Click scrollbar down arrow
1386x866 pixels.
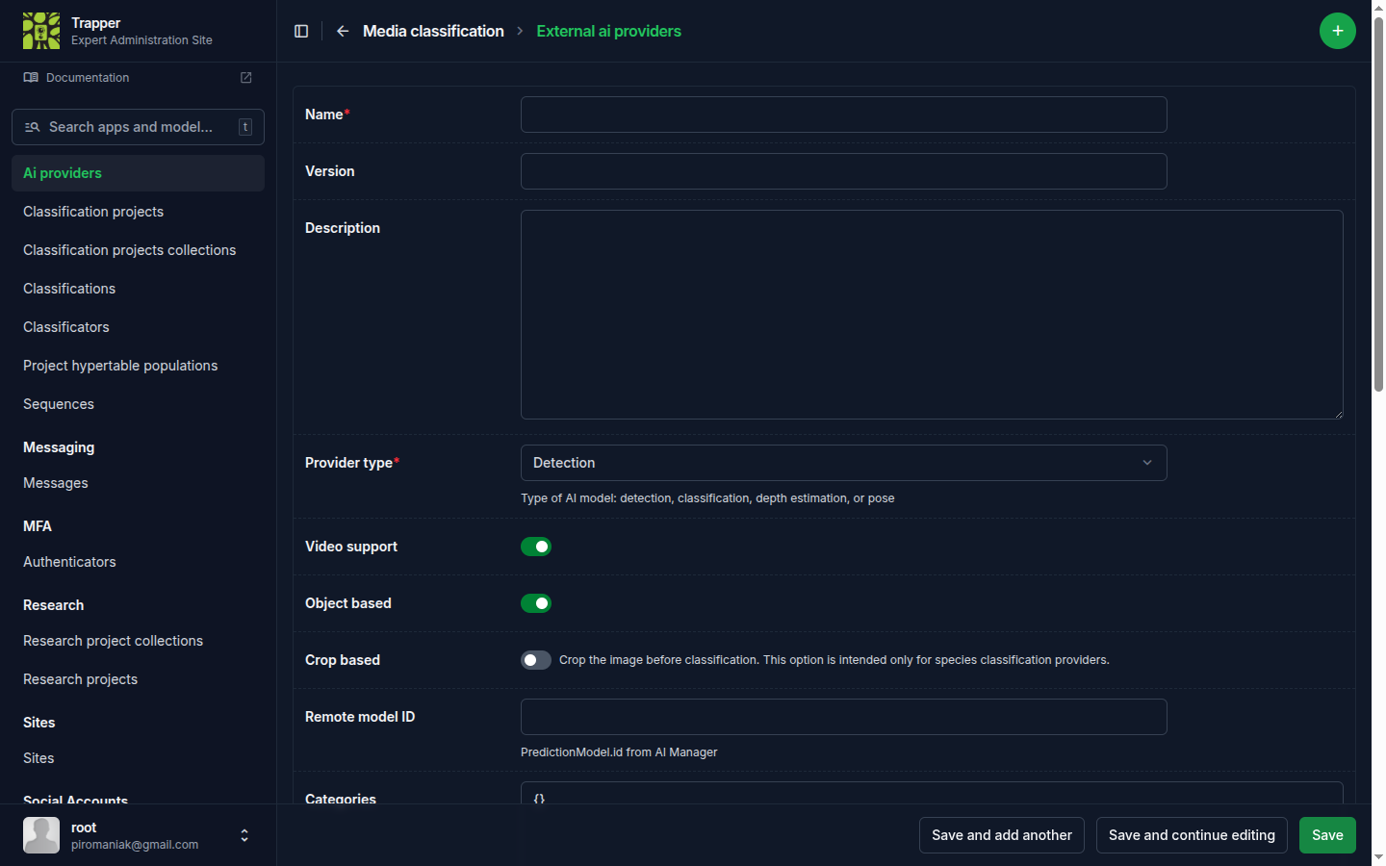1378,857
